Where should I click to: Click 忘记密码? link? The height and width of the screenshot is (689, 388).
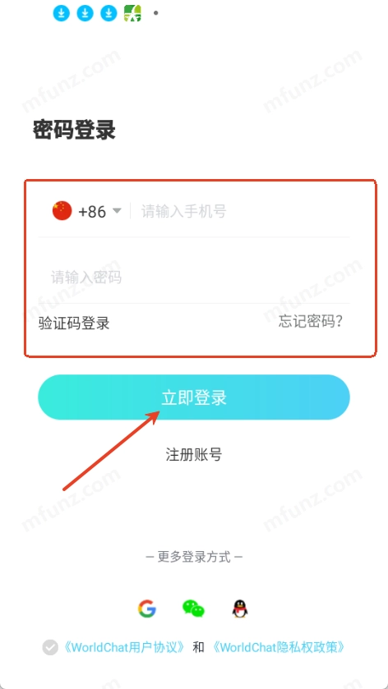[311, 322]
